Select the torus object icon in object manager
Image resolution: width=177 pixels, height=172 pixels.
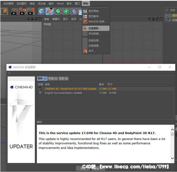coord(169,16)
